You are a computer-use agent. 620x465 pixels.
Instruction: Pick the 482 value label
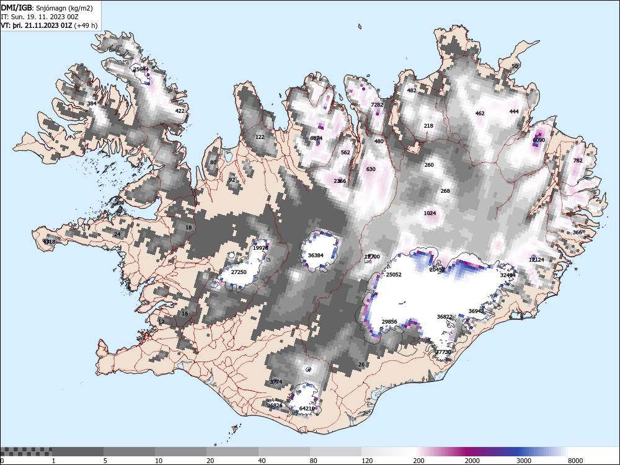(412, 90)
